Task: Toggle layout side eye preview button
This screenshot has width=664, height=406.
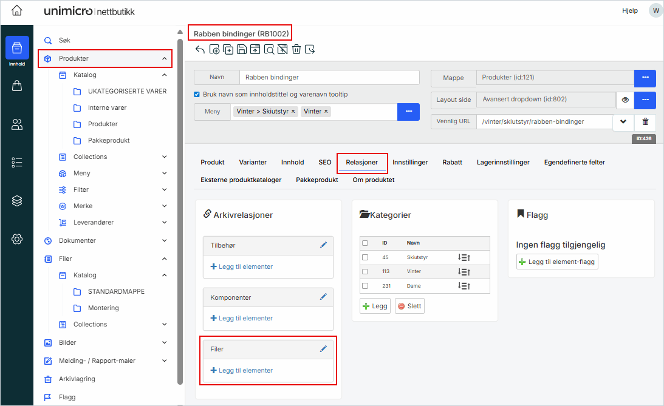Action: pyautogui.click(x=625, y=100)
